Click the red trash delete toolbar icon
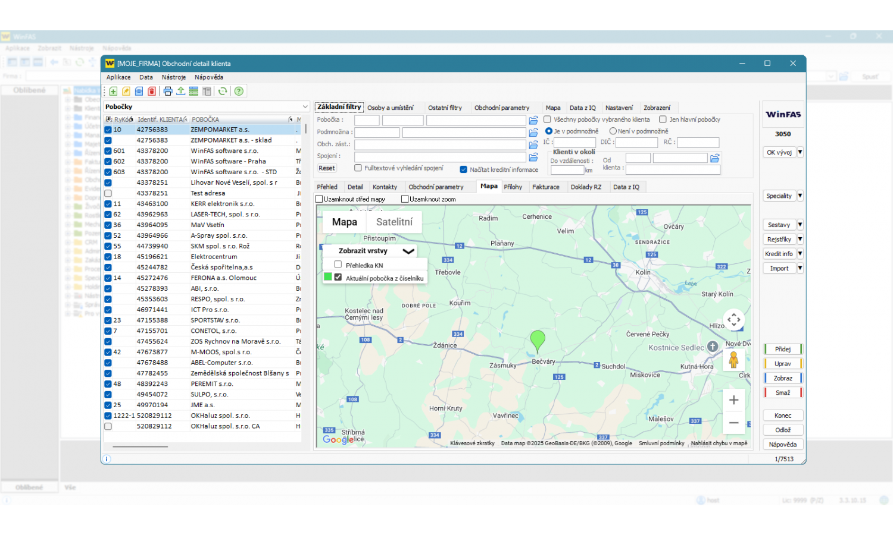 pyautogui.click(x=152, y=91)
